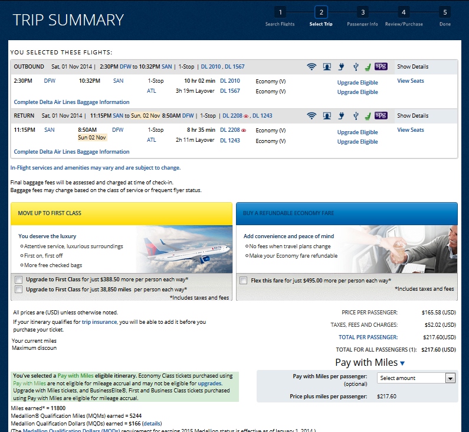This screenshot has width=469, height=432.
Task: Open View Seats for outbound flight
Action: click(410, 81)
